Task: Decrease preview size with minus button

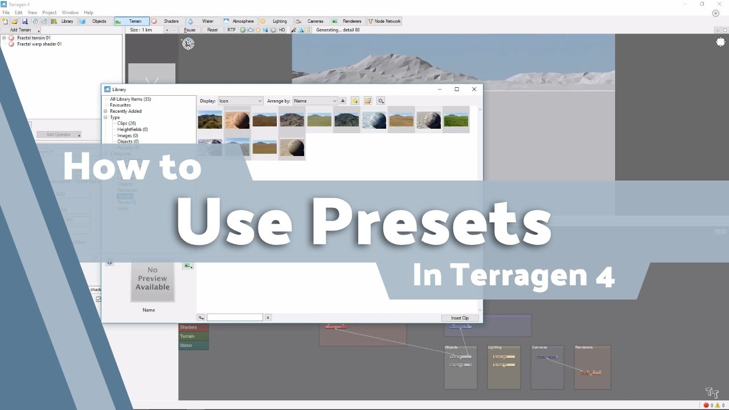Action: click(174, 30)
